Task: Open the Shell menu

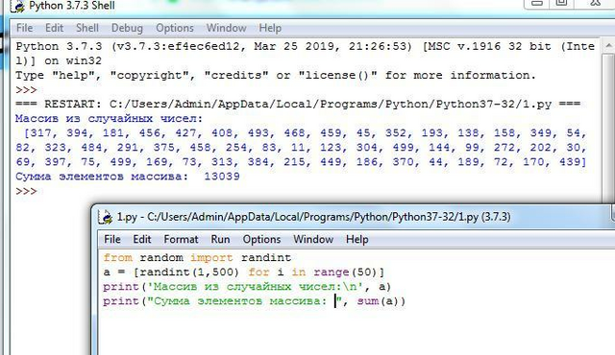Action: point(87,28)
